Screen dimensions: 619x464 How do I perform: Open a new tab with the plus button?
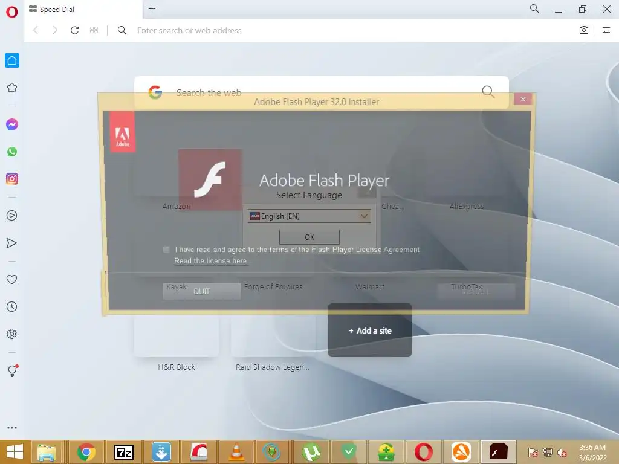pos(152,8)
